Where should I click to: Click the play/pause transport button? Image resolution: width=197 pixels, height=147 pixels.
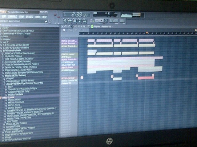(97, 20)
